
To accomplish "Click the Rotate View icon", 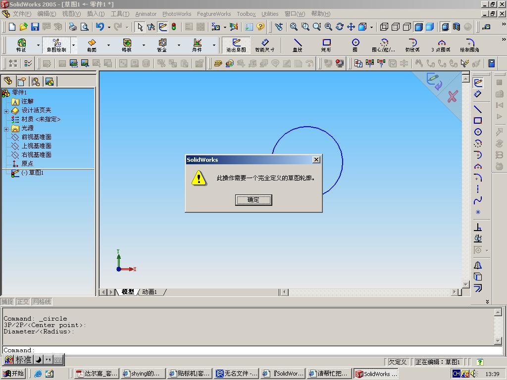I will coord(340,27).
